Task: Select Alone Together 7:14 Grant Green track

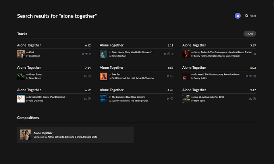Action: click(x=29, y=68)
